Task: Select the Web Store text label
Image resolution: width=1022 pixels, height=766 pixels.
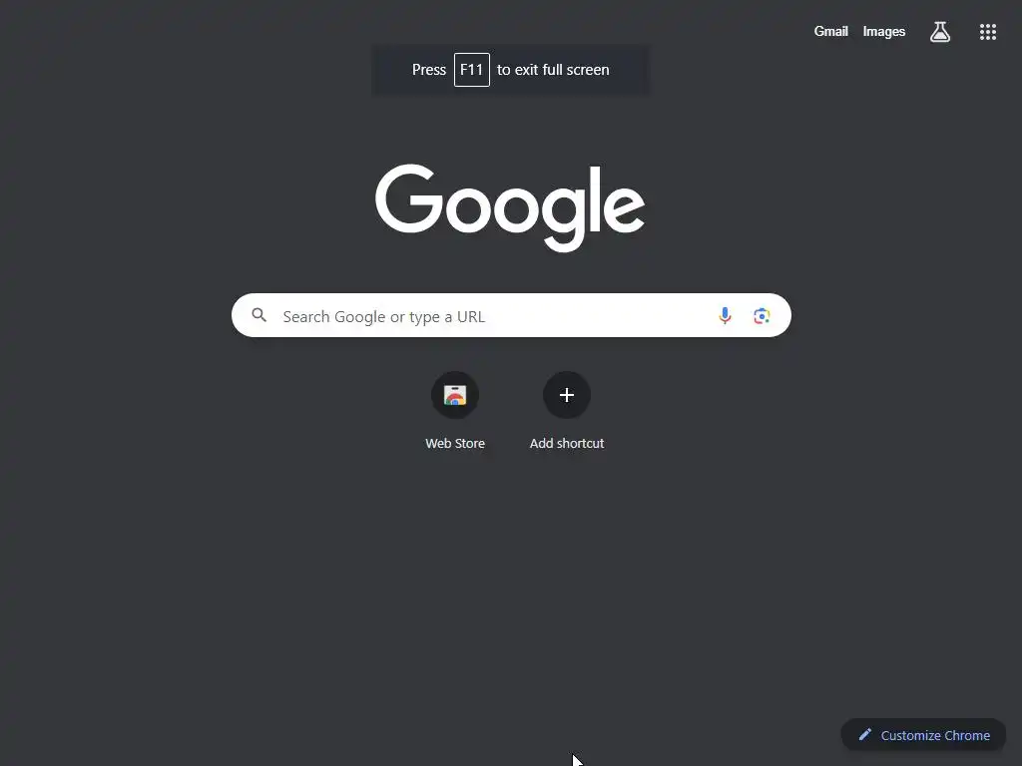Action: click(455, 443)
